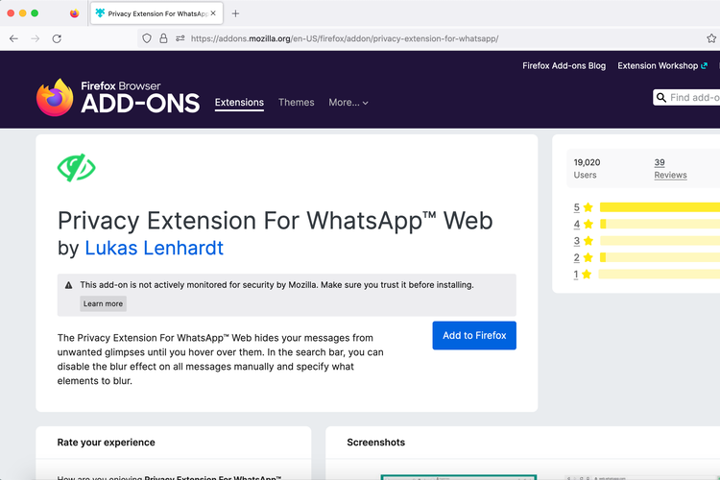Select the Privacy Extension For WhatsApp tab

click(156, 13)
